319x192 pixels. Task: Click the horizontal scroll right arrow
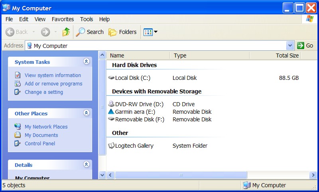pyautogui.click(x=313, y=175)
